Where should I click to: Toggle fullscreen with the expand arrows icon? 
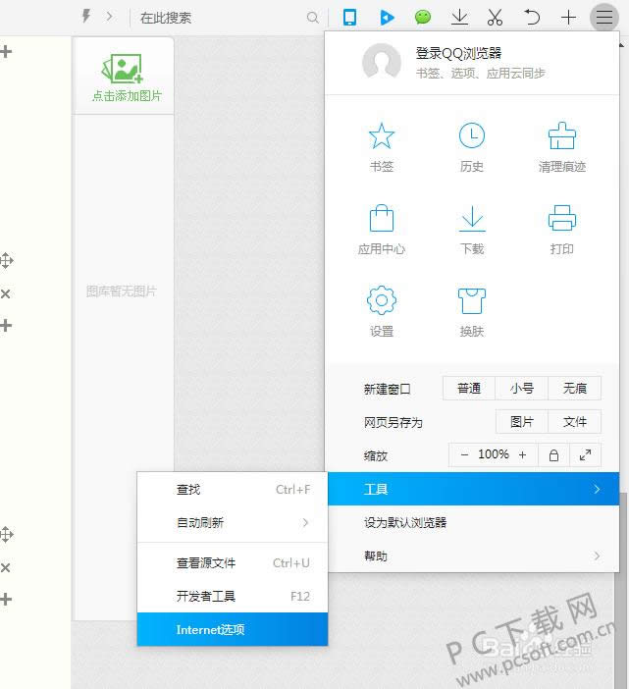pos(586,455)
